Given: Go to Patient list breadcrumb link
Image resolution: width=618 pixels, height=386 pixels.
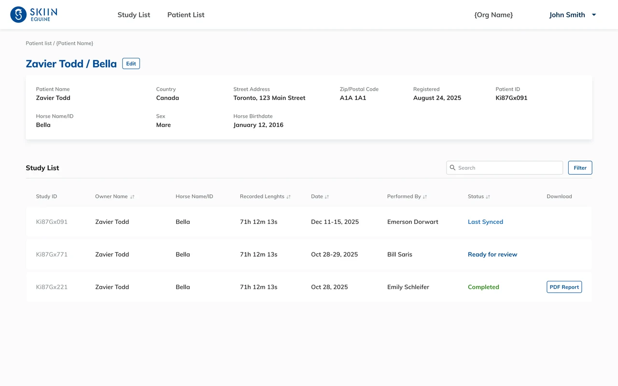Looking at the screenshot, I should coord(39,43).
